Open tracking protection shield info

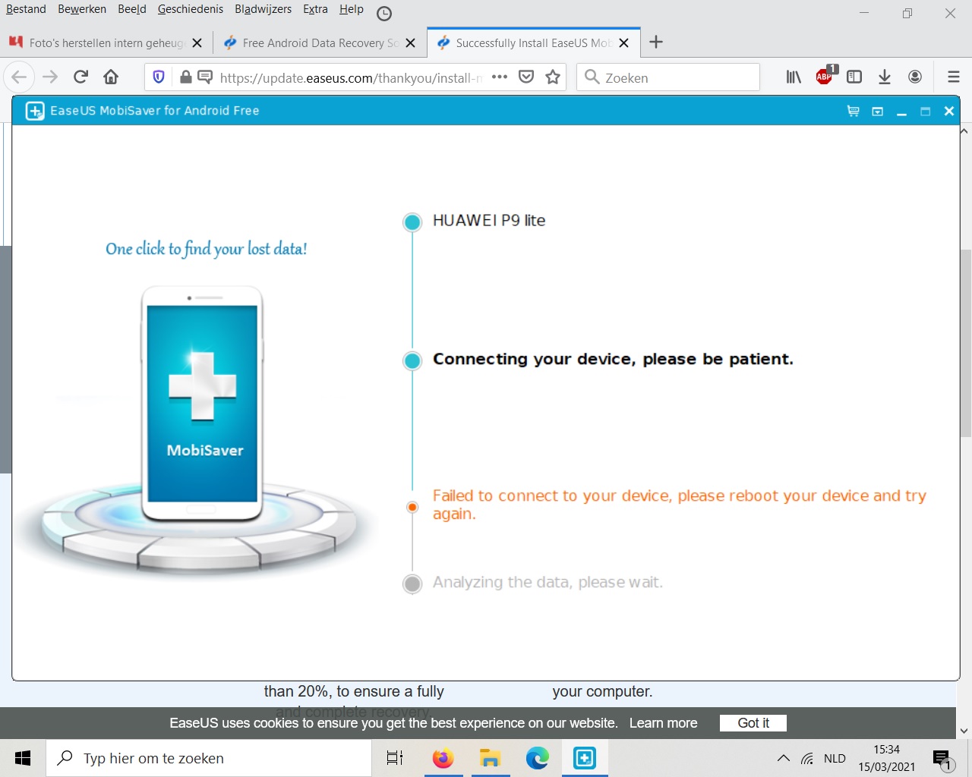click(159, 77)
